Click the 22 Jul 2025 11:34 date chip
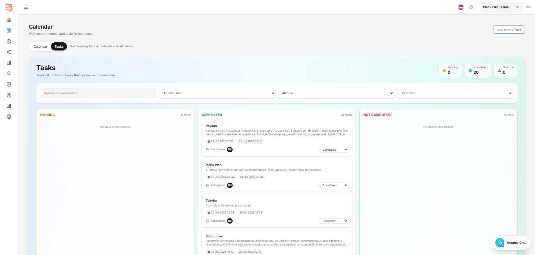535x255 pixels. click(221, 141)
